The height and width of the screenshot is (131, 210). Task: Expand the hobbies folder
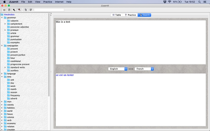2,108
